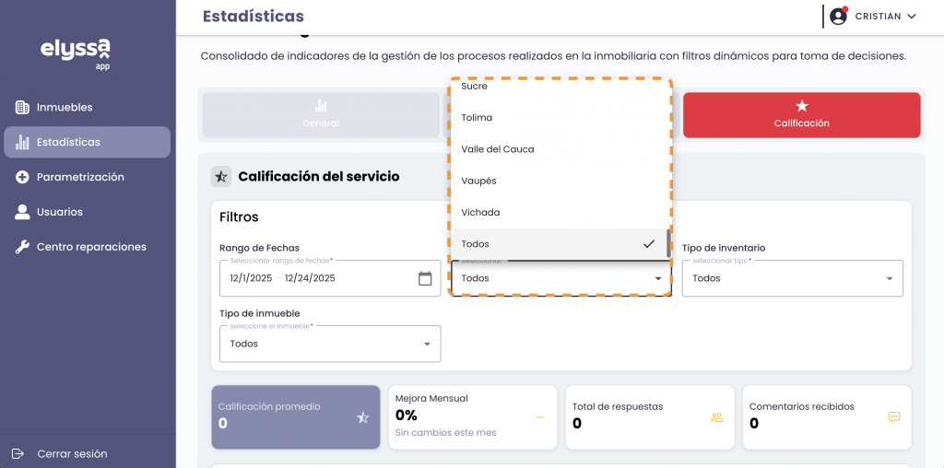Click the minus icon in Mejora Mensual card
Screen dimensions: 944x468
(x=540, y=417)
